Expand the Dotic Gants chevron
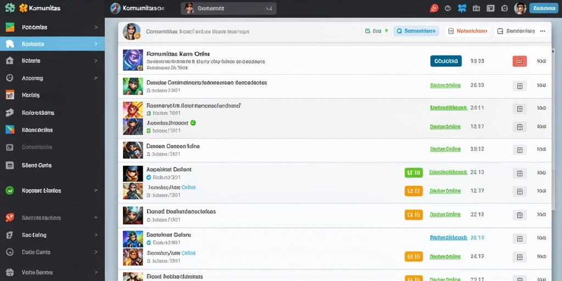562x281 pixels. [95, 252]
